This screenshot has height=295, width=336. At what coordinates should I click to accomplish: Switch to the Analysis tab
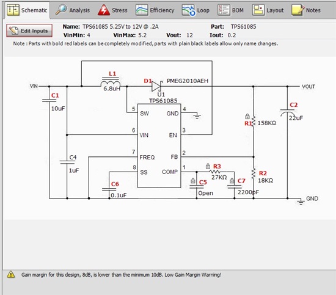(73, 10)
